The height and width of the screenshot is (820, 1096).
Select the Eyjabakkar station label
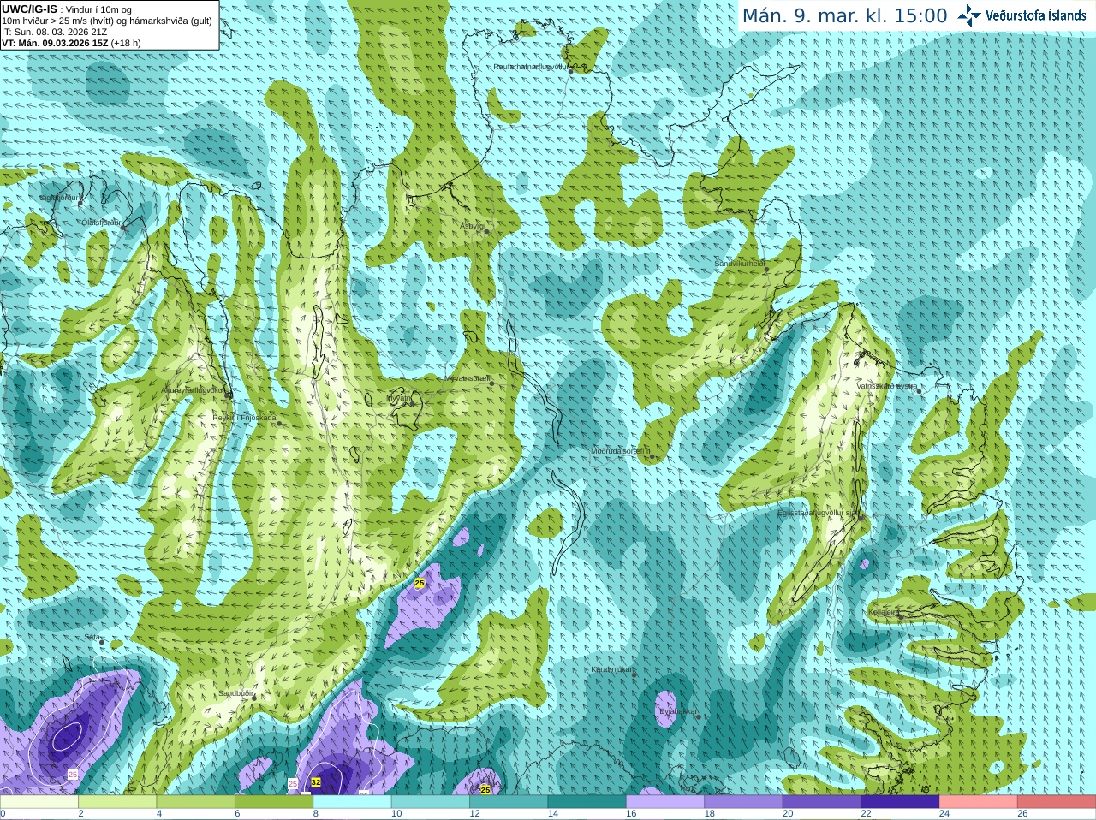[x=678, y=710]
